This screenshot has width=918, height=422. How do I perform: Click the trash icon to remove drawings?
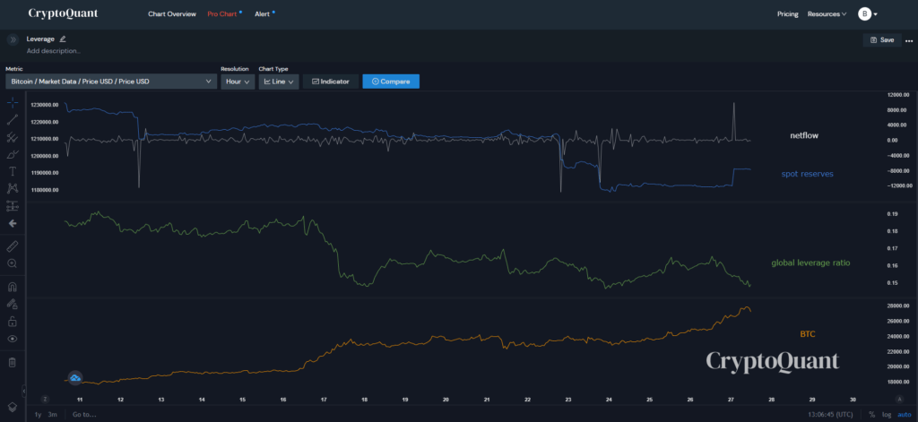[13, 362]
